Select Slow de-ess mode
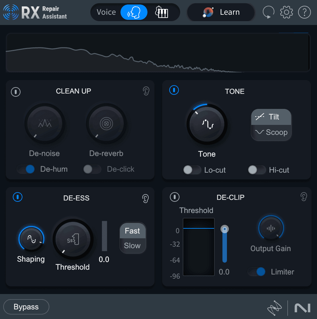This screenshot has height=319, width=317. click(x=133, y=246)
